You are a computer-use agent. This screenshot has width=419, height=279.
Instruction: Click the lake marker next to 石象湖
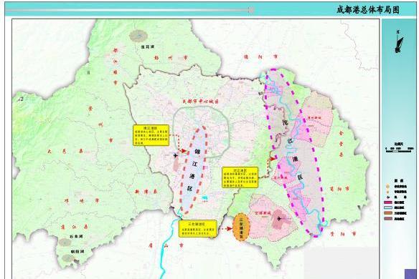(65, 242)
